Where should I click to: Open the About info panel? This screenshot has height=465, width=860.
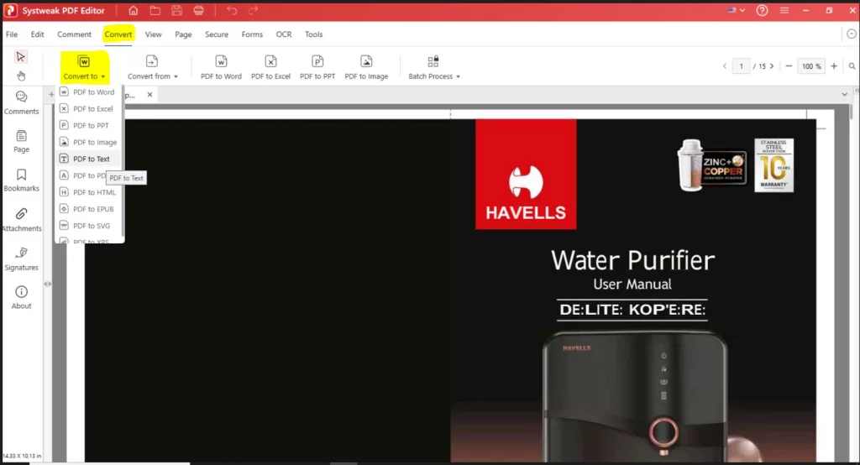coord(21,298)
